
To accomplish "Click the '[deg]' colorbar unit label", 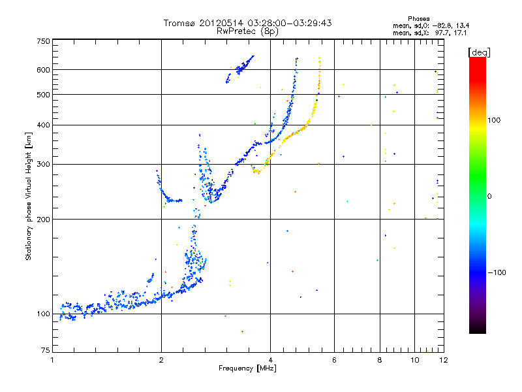I will tap(479, 52).
